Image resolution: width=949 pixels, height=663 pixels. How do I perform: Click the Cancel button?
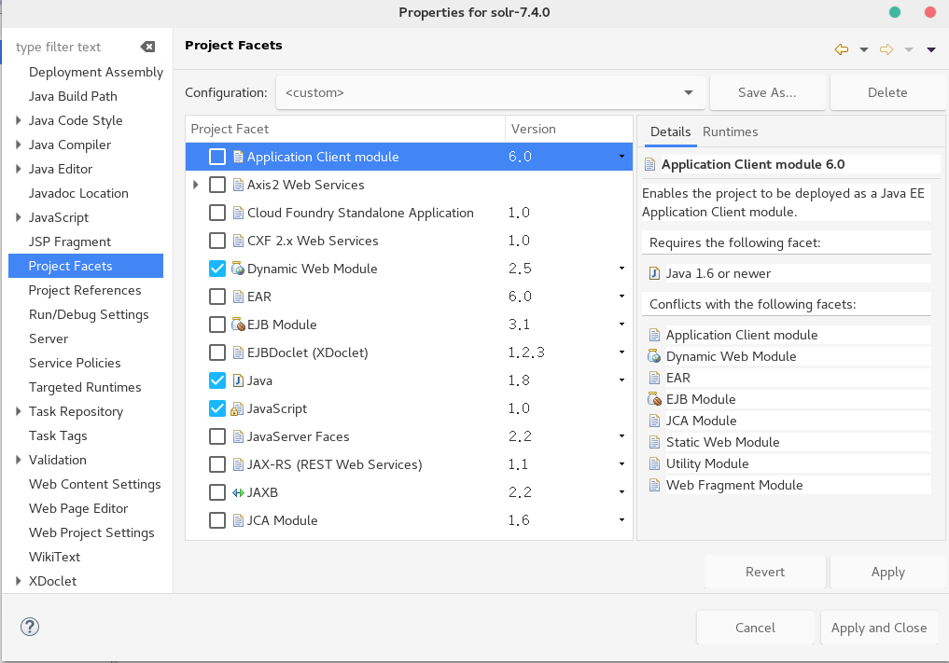pyautogui.click(x=755, y=628)
